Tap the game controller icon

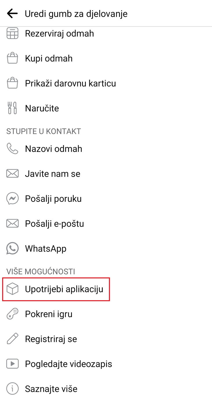(12, 314)
